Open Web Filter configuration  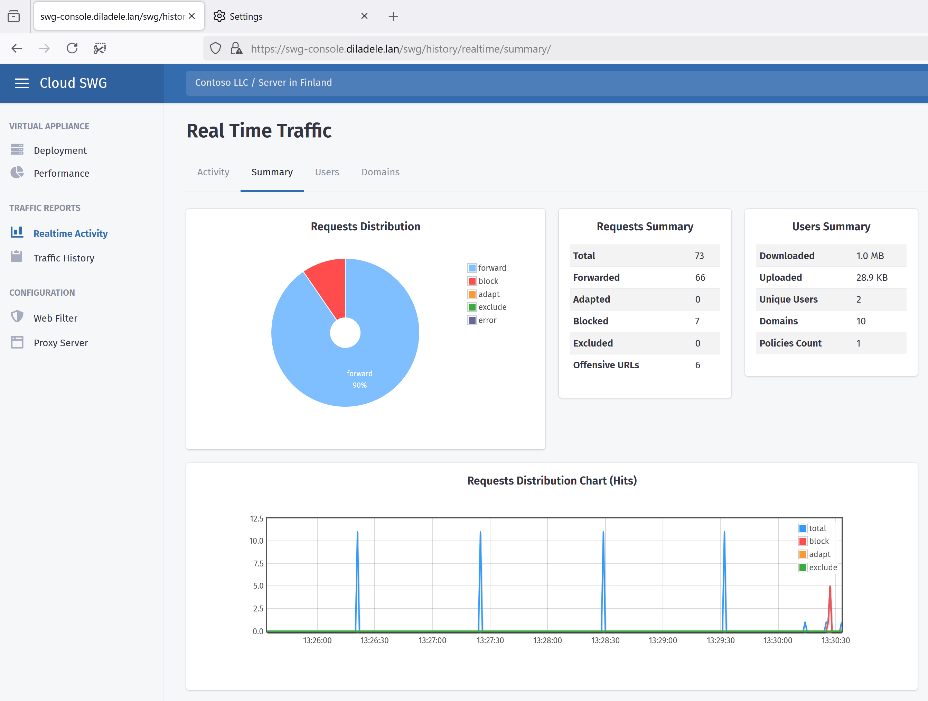[x=55, y=318]
